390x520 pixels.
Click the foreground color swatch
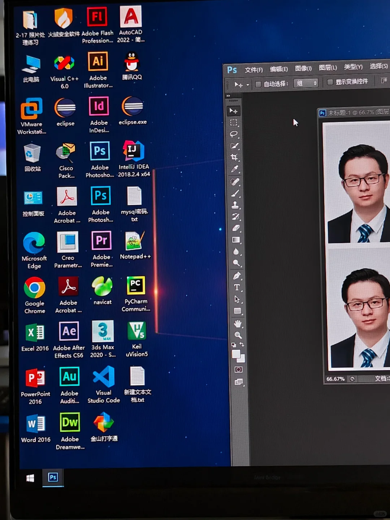pyautogui.click(x=236, y=354)
